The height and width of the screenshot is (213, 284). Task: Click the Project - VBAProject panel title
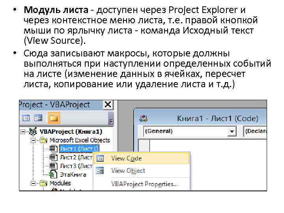[x=55, y=105]
